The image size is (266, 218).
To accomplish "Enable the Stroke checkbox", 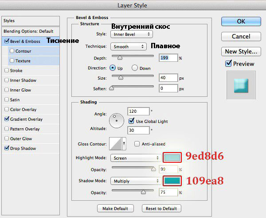I will pos(7,70).
